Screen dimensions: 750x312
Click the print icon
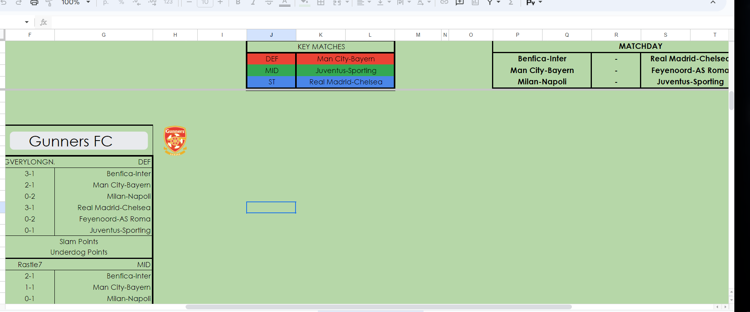pos(34,3)
